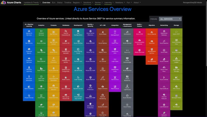The image size is (207, 117).
Task: Click the Azure Services Overview heading
Action: click(x=103, y=9)
